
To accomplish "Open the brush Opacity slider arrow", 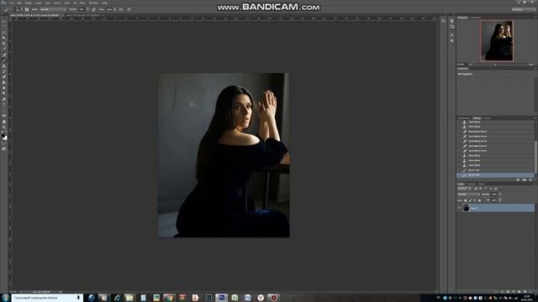I will coord(87,9).
